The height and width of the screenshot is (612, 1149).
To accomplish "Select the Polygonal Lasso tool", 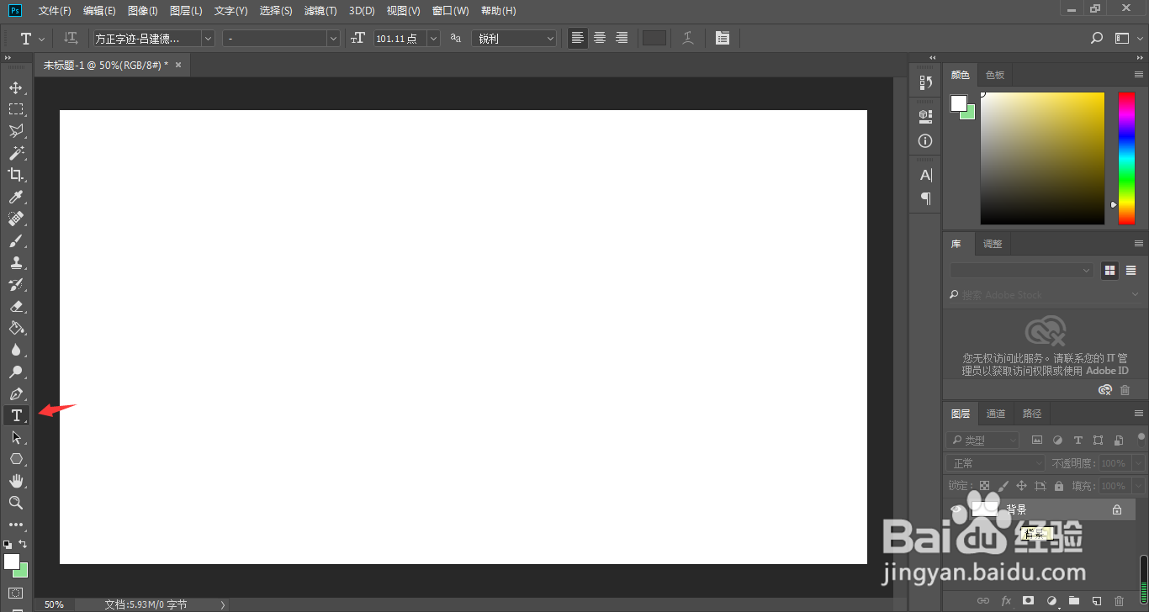I will (x=16, y=131).
